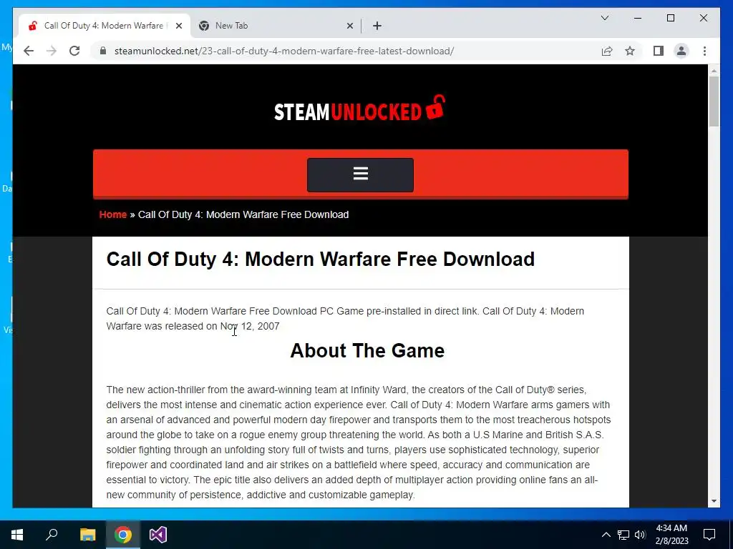Open the taskbar clock and date
733x549 pixels.
(x=671, y=535)
